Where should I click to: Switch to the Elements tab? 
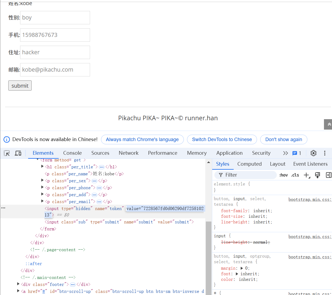pyautogui.click(x=43, y=153)
